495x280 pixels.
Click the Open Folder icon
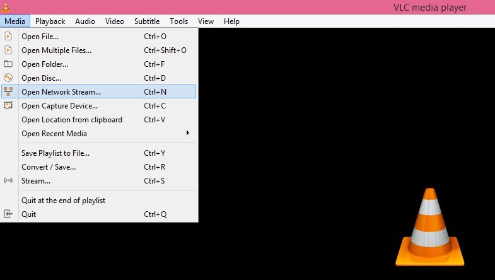(x=8, y=64)
